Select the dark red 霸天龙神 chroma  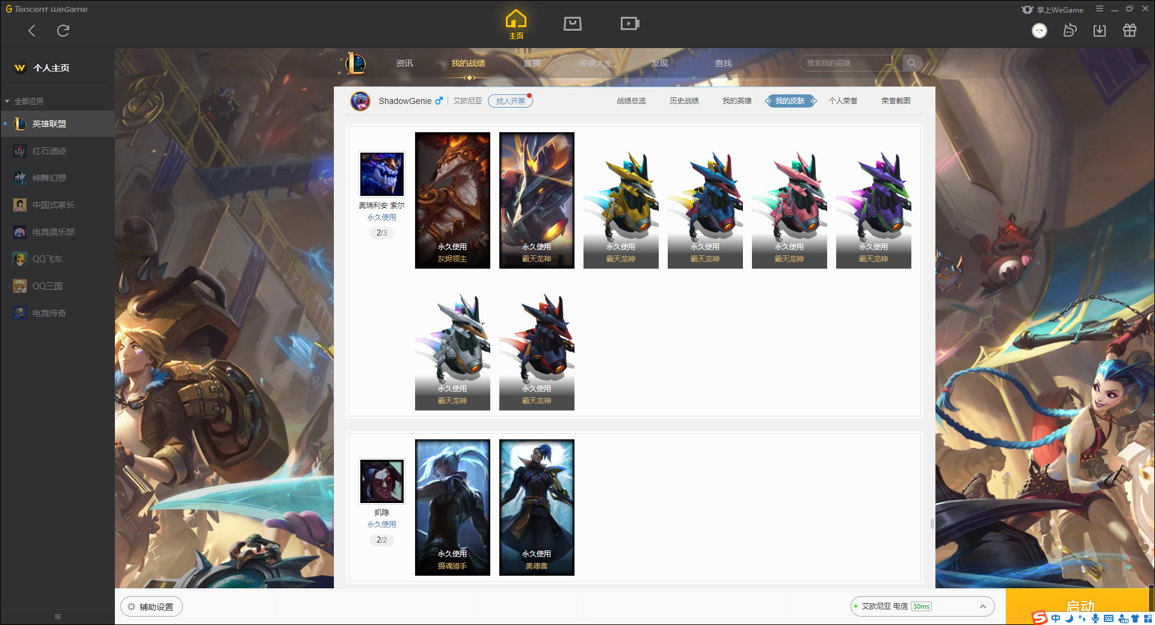click(x=537, y=343)
